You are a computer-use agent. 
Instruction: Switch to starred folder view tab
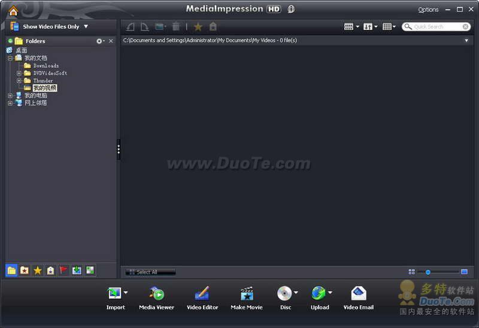pyautogui.click(x=25, y=270)
